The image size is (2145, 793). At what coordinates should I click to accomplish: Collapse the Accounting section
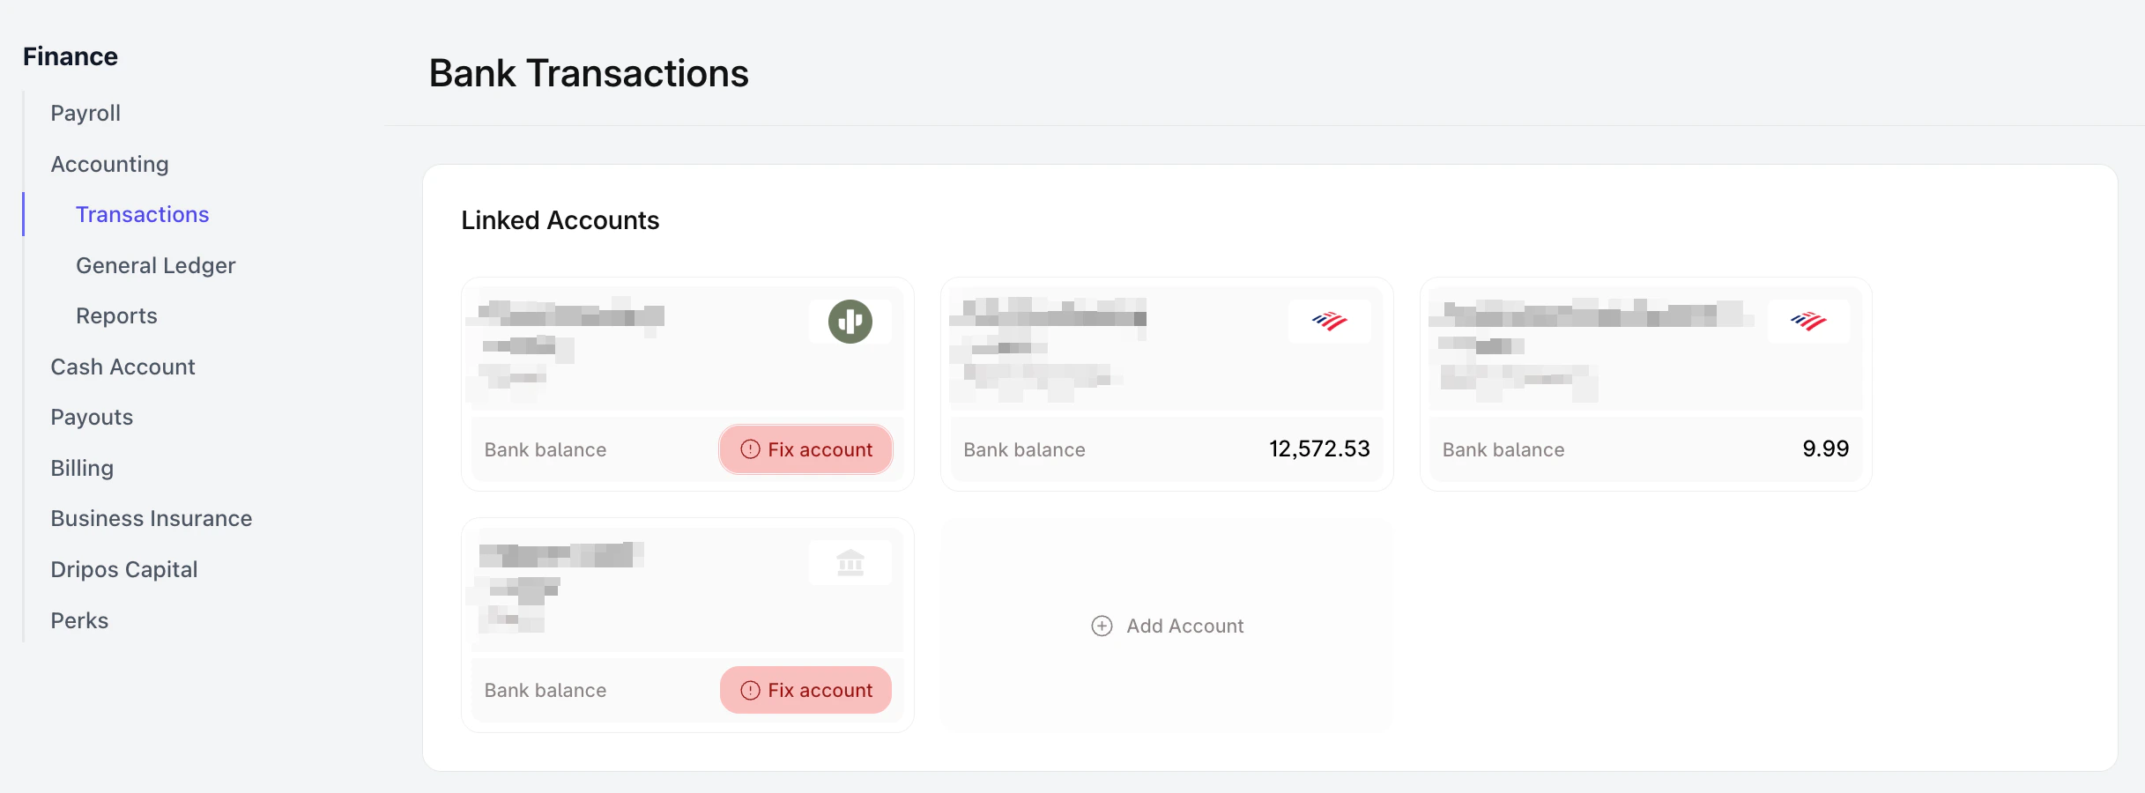(x=109, y=164)
